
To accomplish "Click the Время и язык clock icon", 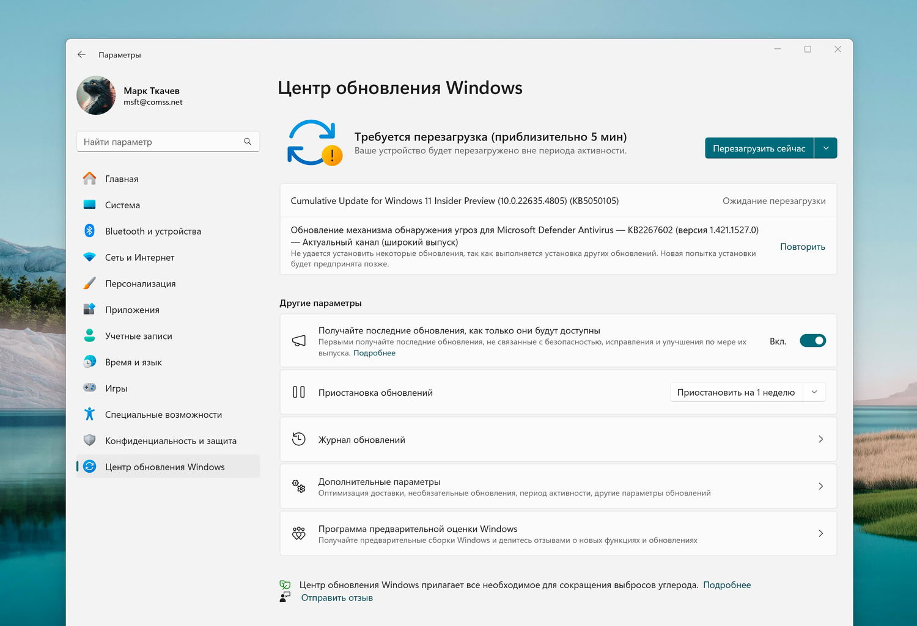I will 89,362.
